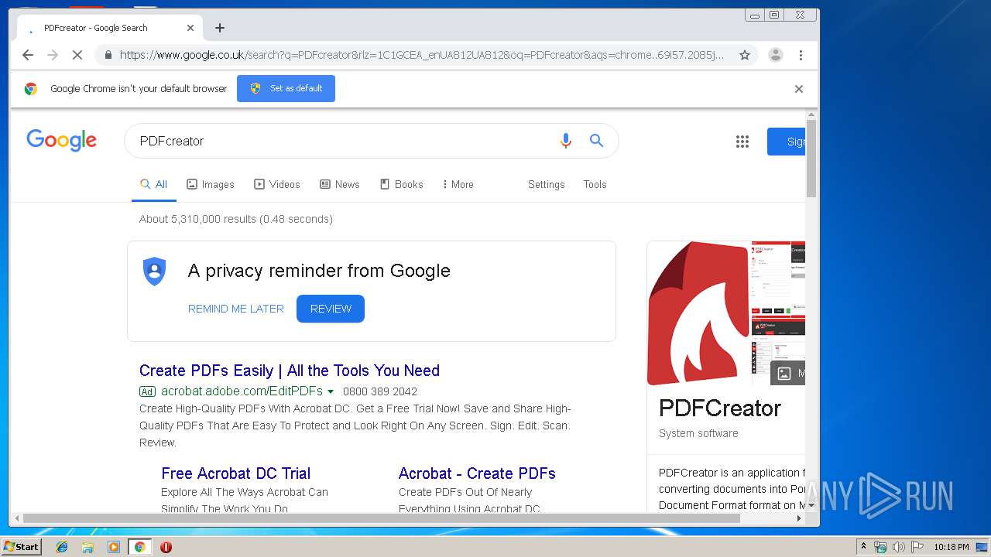The height and width of the screenshot is (557, 991).
Task: Switch to News results tab
Action: [340, 184]
